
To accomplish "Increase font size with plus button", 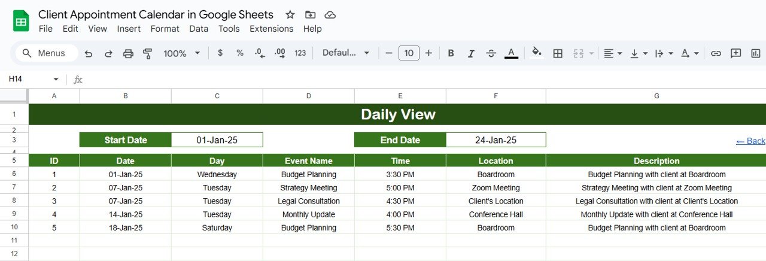I will 428,53.
